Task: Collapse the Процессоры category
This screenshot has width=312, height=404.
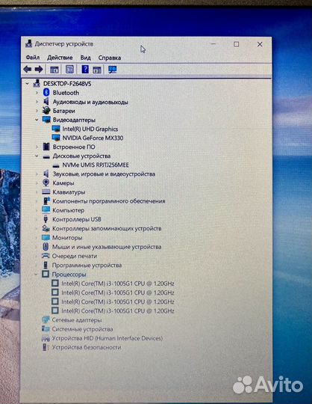Action: pos(37,274)
